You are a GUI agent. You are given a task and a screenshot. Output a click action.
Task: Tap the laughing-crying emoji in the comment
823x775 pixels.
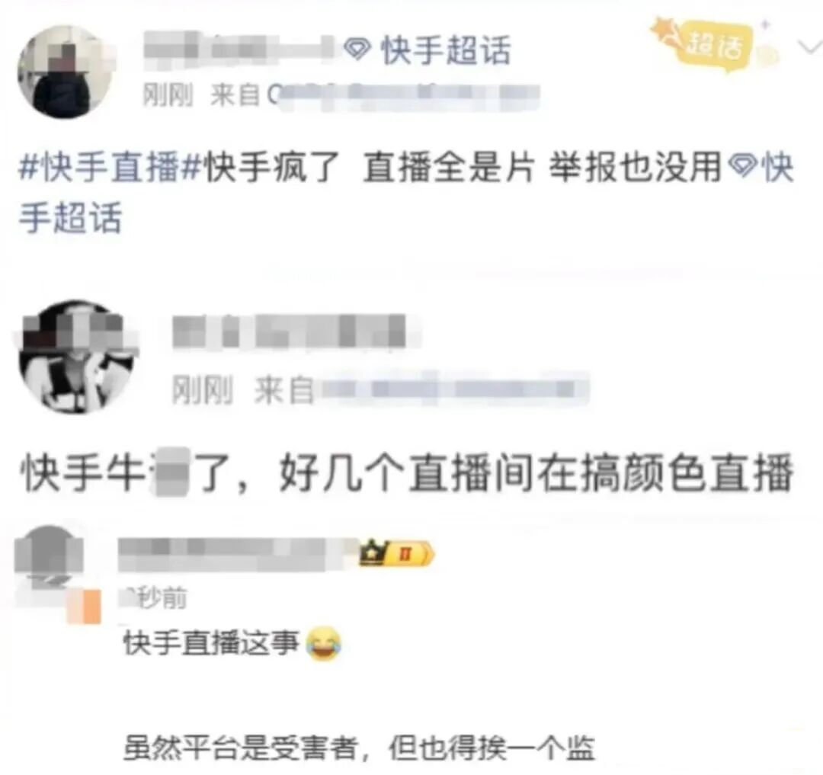(x=324, y=644)
